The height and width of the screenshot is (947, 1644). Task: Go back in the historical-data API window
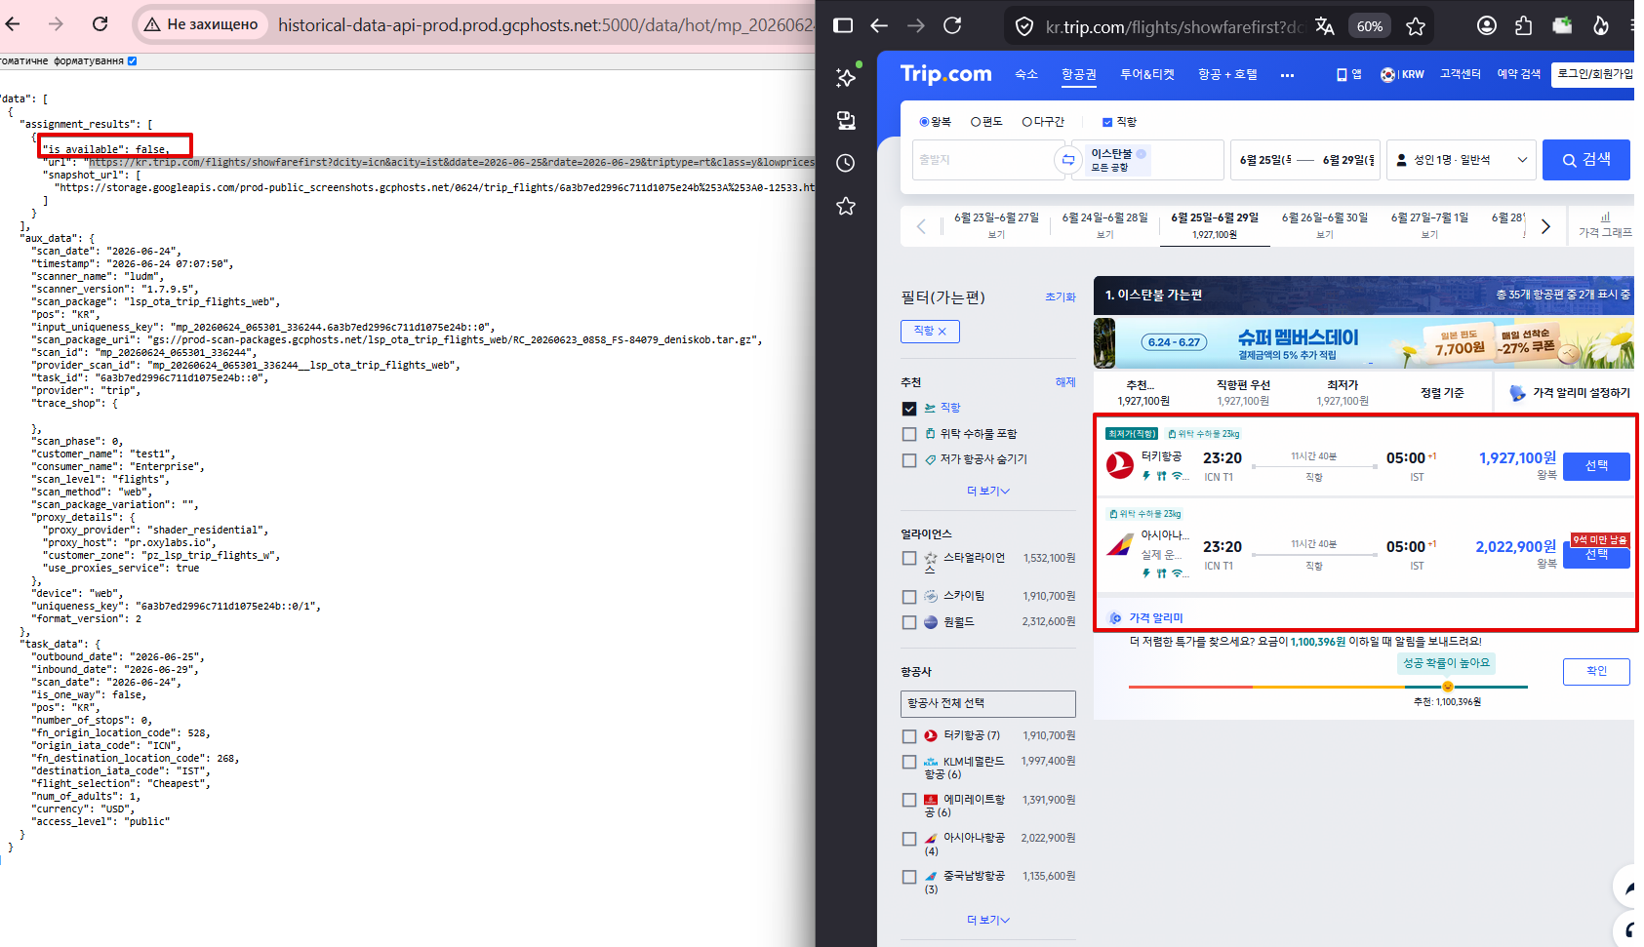click(13, 23)
